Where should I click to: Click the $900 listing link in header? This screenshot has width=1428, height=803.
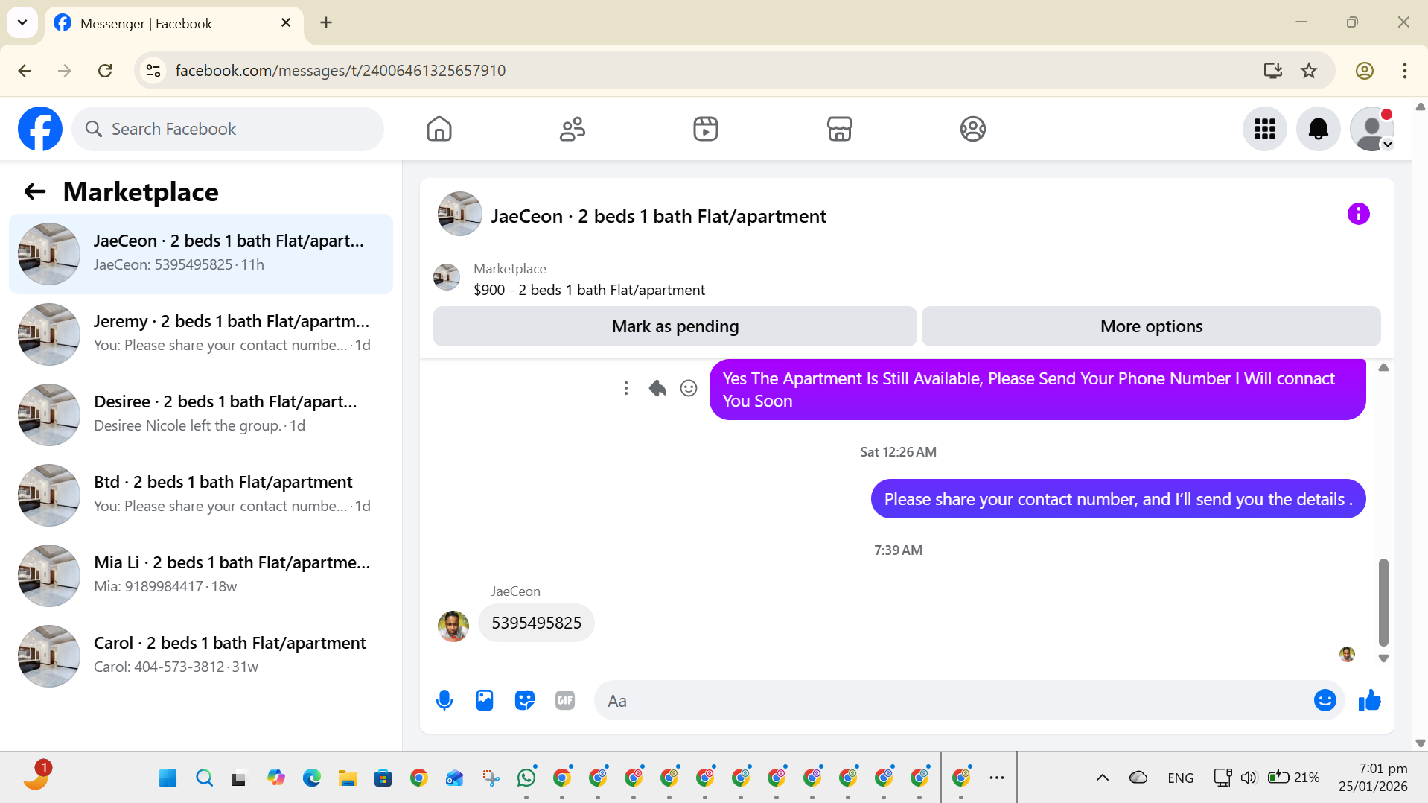pos(589,290)
